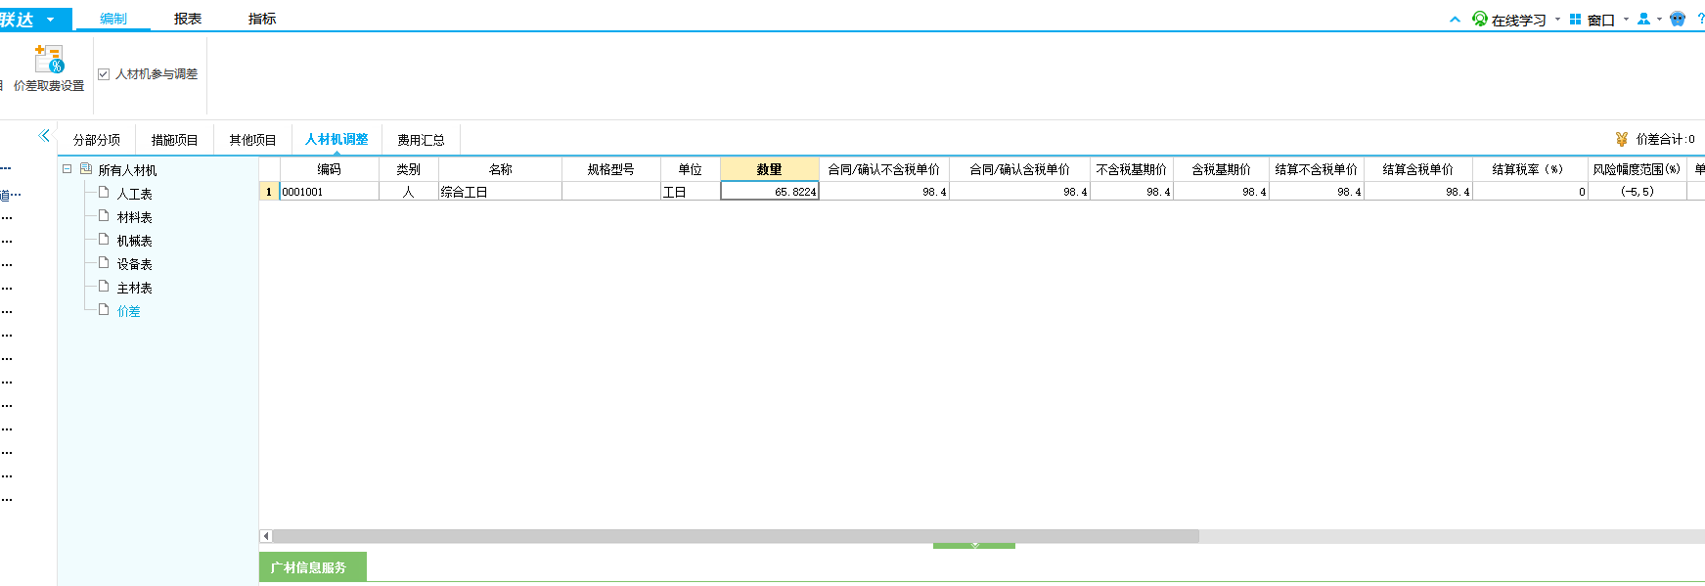This screenshot has width=1705, height=586.
Task: Select 人材机调整 tab
Action: point(337,139)
